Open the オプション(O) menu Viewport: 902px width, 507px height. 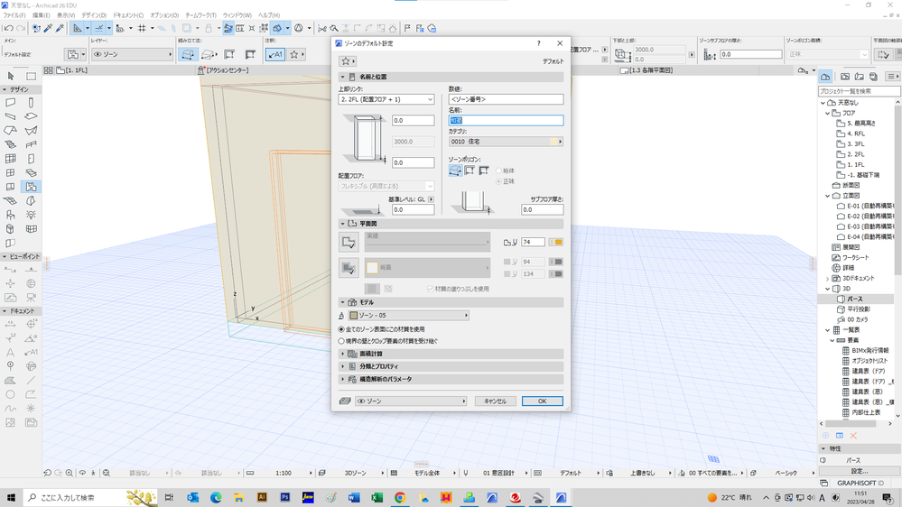tap(164, 15)
